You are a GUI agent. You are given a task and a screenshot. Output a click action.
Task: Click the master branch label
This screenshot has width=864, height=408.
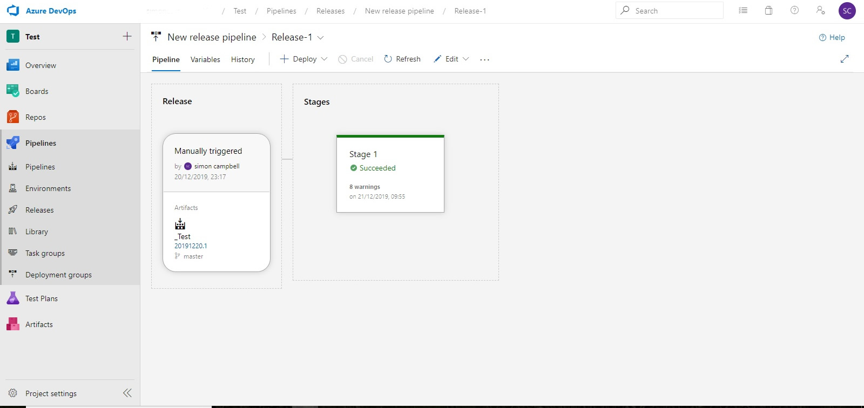click(193, 256)
